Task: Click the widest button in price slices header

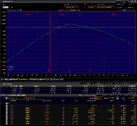Action: [107, 84]
